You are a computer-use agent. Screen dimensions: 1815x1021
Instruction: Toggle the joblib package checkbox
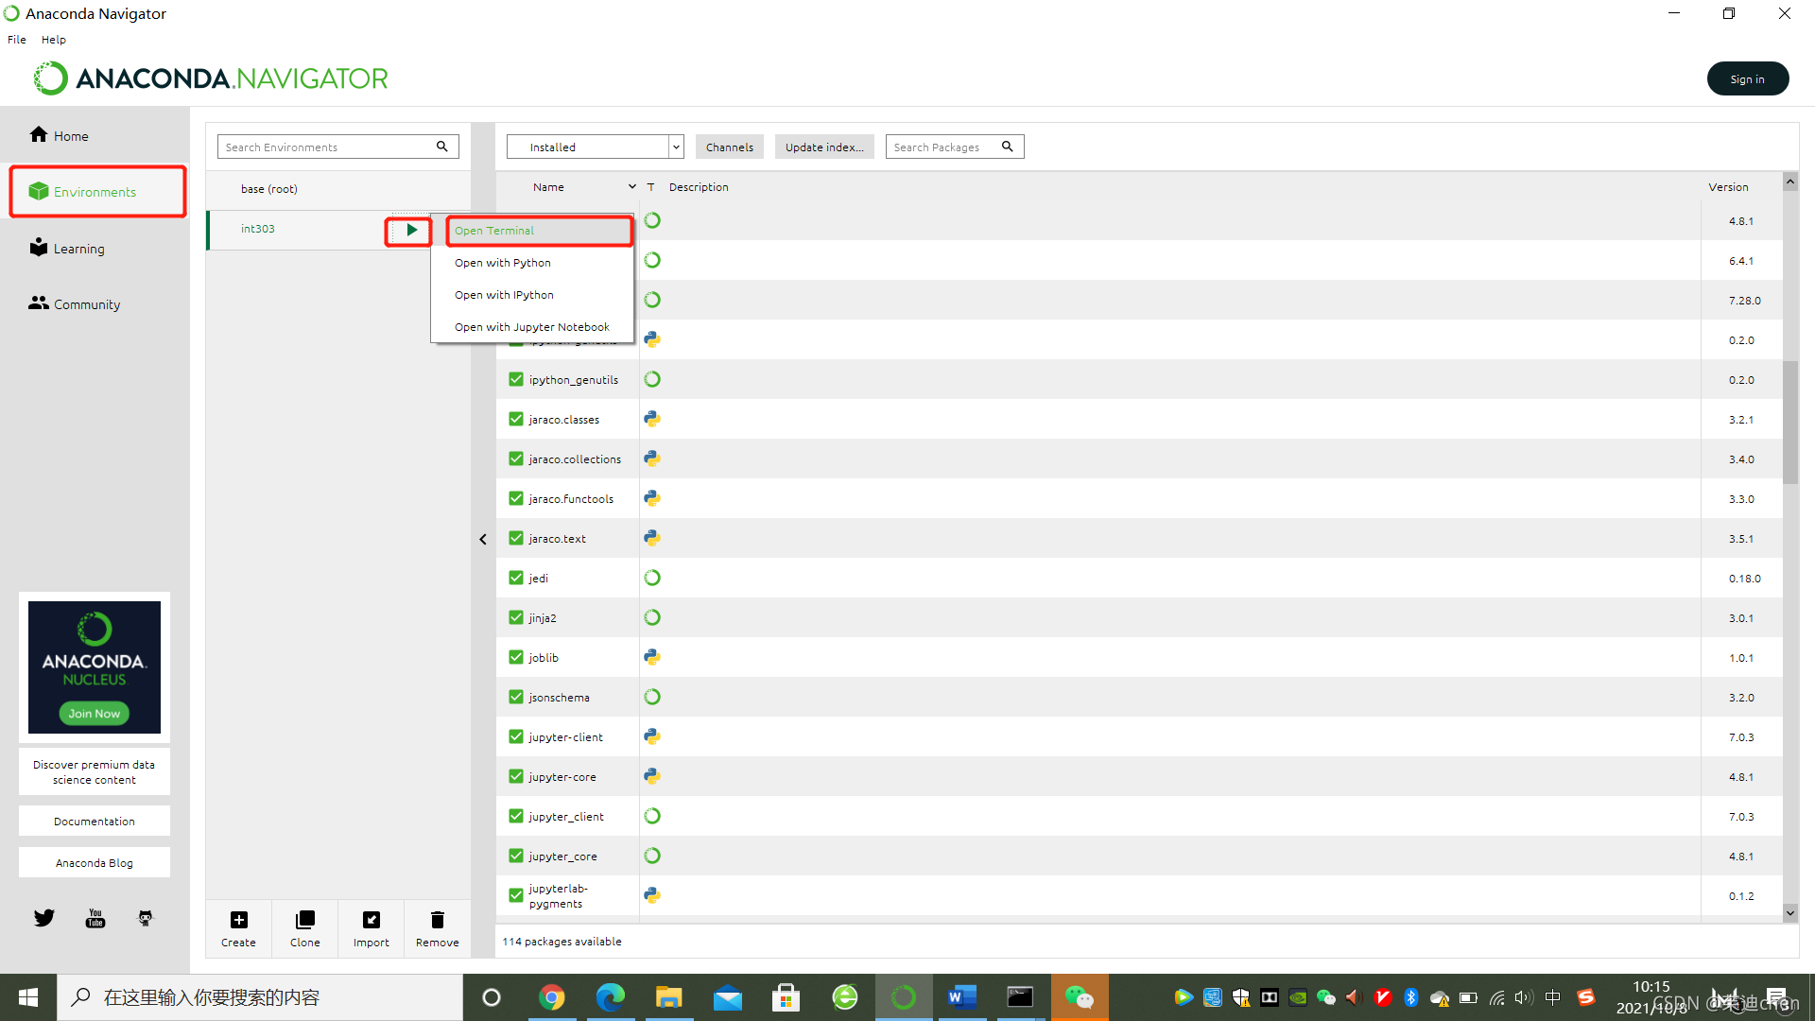(516, 657)
